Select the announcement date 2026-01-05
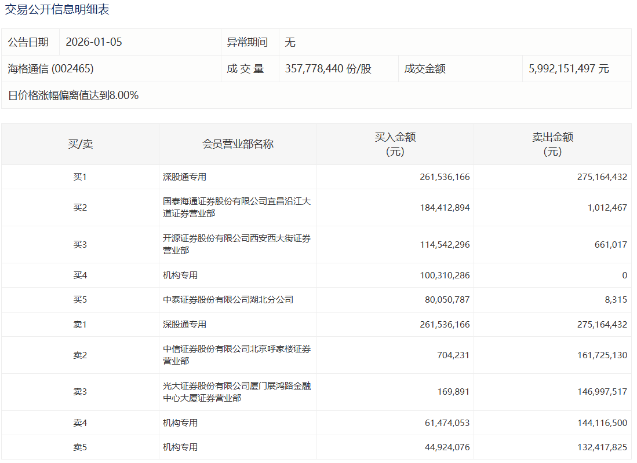This screenshot has height=463, width=637. pyautogui.click(x=94, y=42)
